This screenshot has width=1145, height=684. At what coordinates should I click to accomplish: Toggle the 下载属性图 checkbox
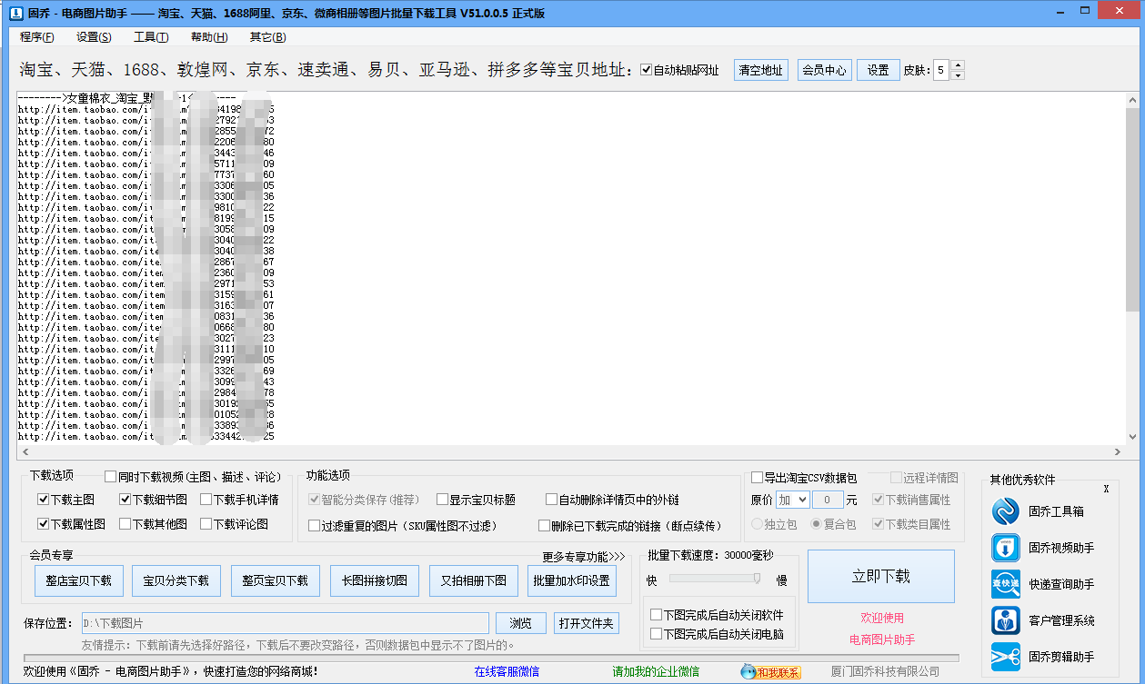pos(44,524)
